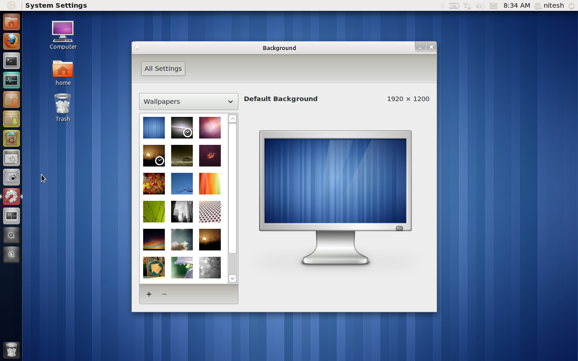Click the messaging envelope indicator

pyautogui.click(x=493, y=5)
